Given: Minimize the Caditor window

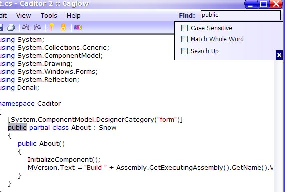Looking at the screenshot, I should 251,4.
